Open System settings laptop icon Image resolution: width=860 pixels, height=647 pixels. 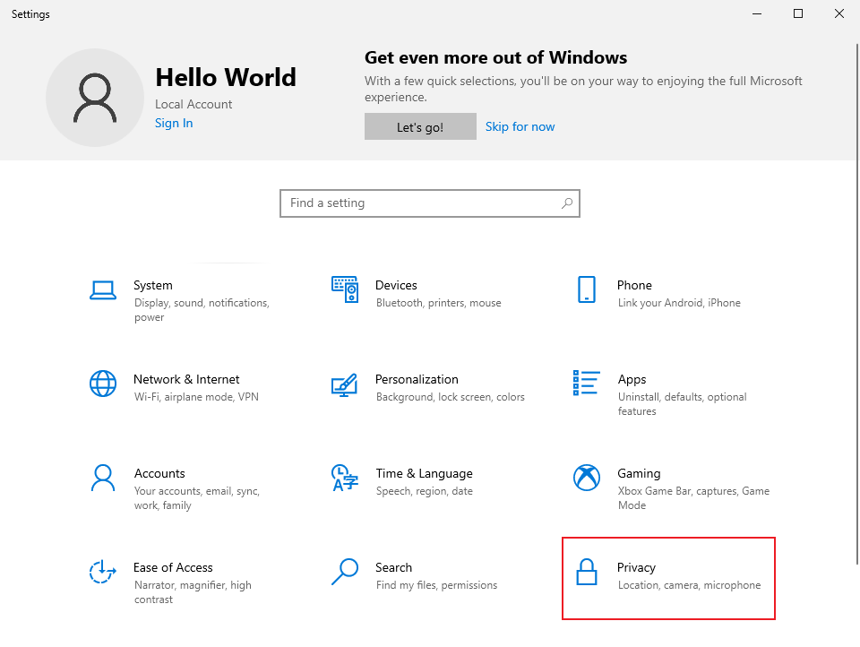point(102,290)
